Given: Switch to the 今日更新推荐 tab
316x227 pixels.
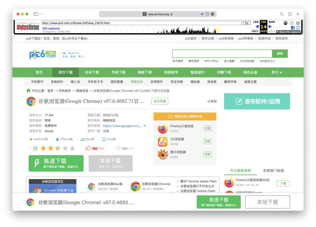Looking at the screenshot, I should point(241,171).
